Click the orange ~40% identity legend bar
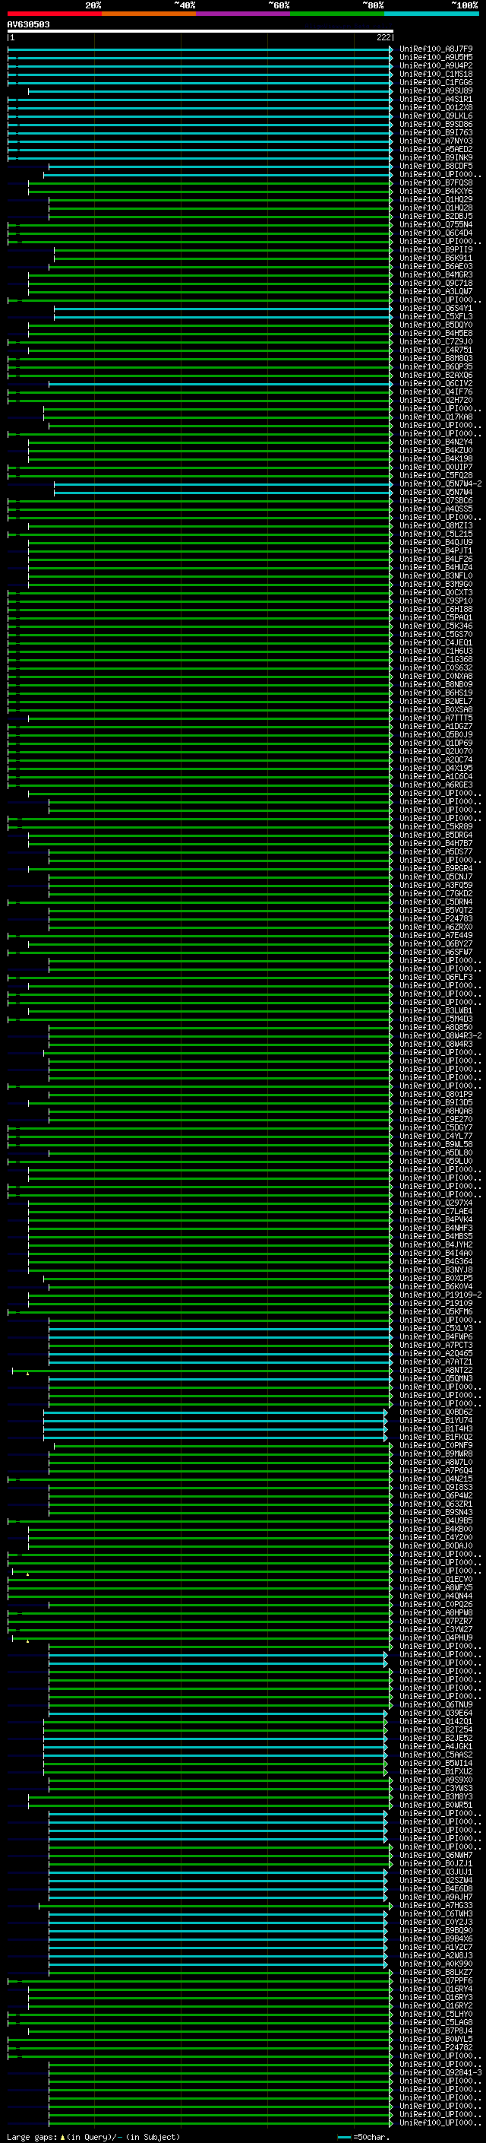486x2143 pixels. click(149, 14)
